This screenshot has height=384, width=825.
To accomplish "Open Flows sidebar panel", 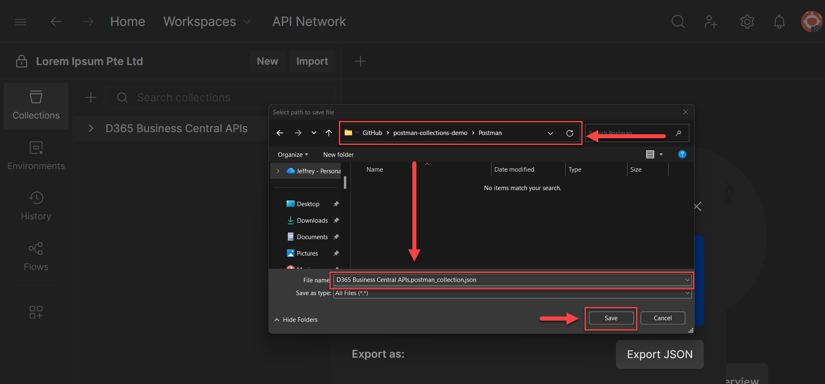I will 36,257.
